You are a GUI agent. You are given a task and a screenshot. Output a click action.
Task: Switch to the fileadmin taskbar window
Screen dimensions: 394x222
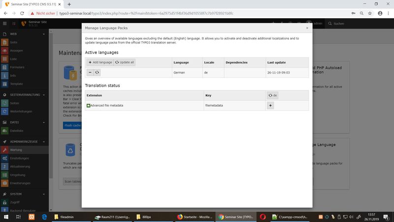click(71, 217)
